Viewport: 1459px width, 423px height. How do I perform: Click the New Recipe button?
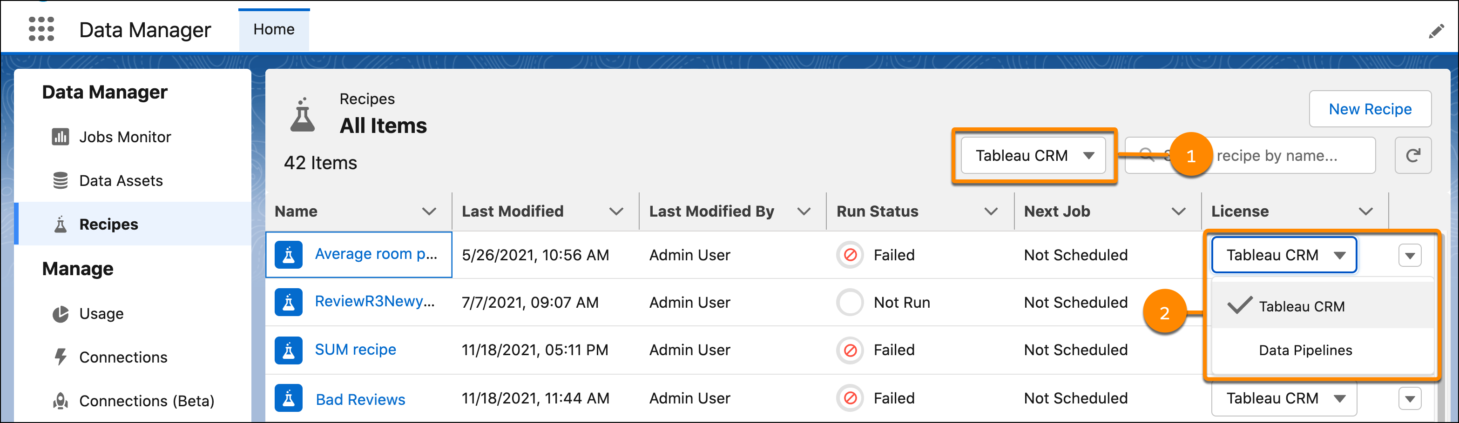point(1370,109)
